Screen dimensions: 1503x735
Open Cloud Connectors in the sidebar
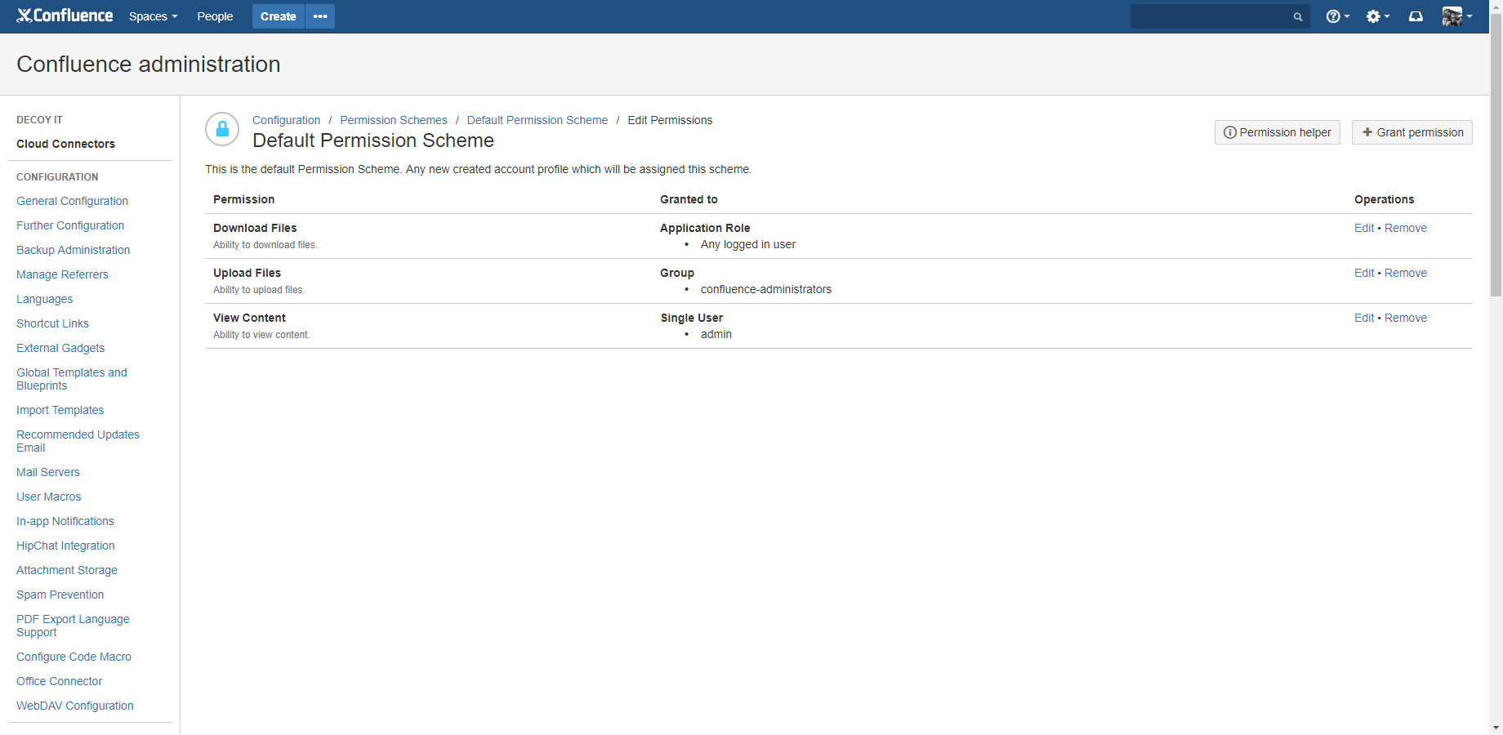point(65,144)
